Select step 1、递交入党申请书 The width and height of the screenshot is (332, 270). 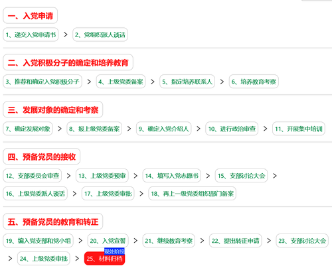click(31, 34)
